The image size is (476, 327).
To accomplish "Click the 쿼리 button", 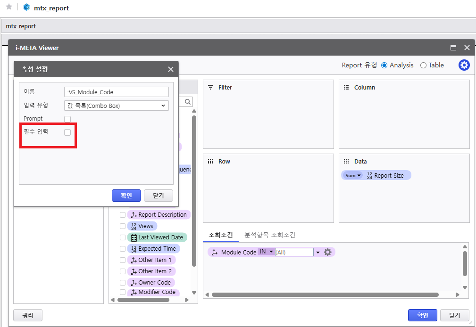I will pyautogui.click(x=28, y=315).
